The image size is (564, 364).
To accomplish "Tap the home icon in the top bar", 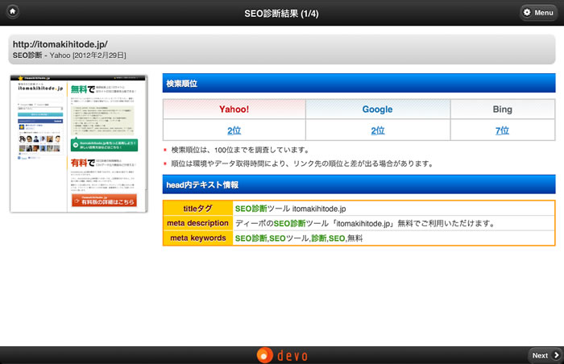I will pyautogui.click(x=13, y=11).
